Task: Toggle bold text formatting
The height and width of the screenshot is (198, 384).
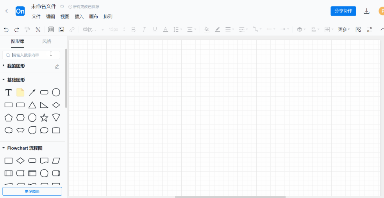Action: pyautogui.click(x=134, y=30)
